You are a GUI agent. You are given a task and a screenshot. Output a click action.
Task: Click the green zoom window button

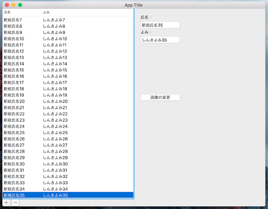coord(20,5)
